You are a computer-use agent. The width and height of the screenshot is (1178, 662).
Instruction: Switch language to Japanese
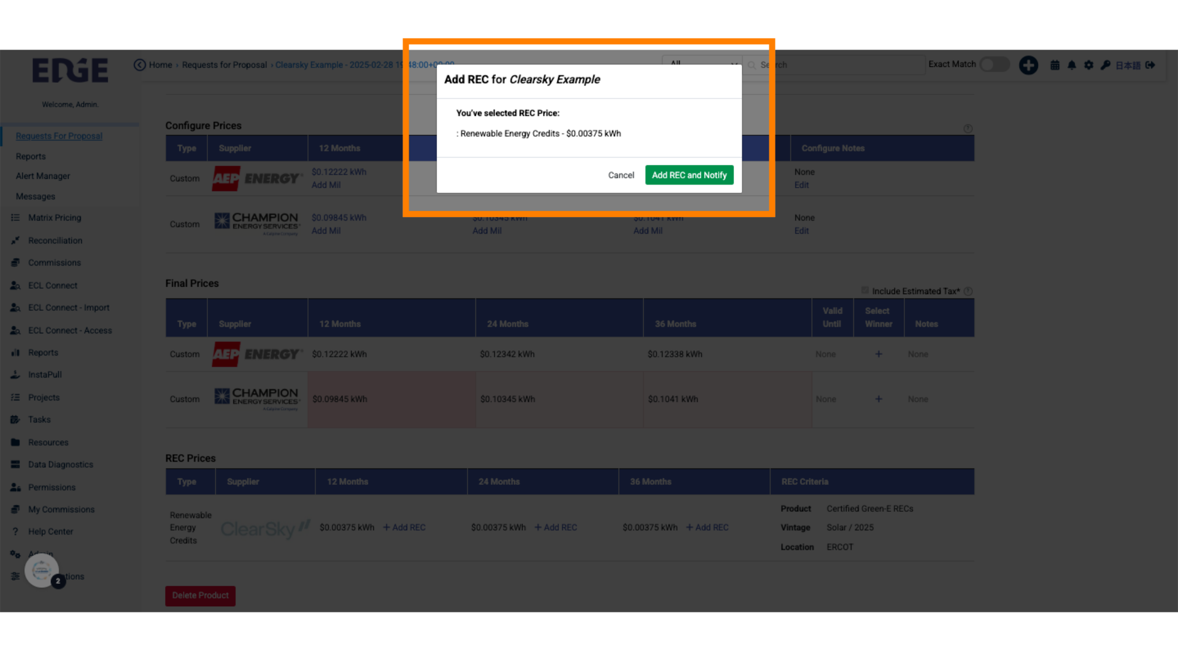1128,65
